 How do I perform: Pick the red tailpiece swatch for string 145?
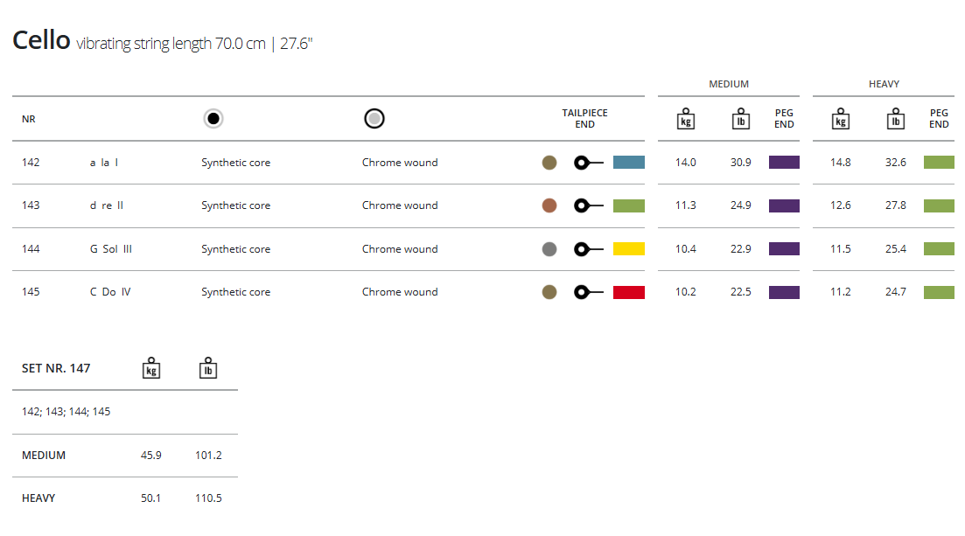tap(629, 292)
